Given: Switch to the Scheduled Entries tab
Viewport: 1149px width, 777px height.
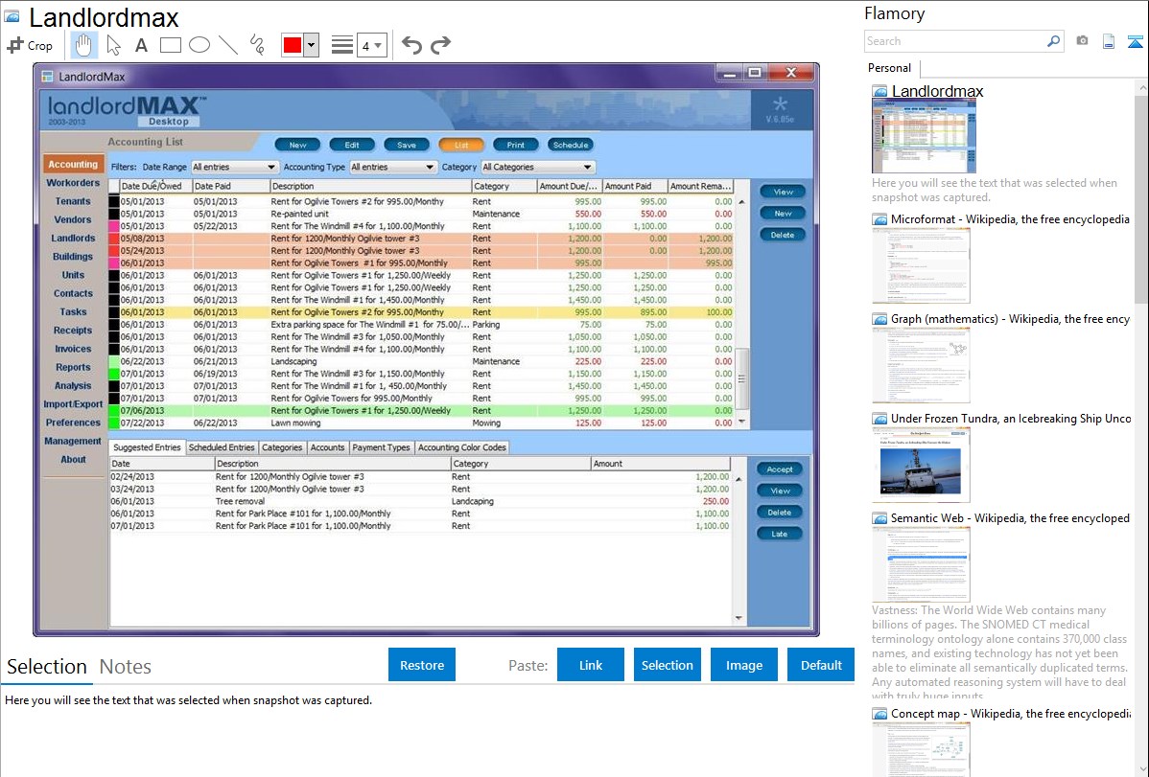Looking at the screenshot, I should 222,447.
